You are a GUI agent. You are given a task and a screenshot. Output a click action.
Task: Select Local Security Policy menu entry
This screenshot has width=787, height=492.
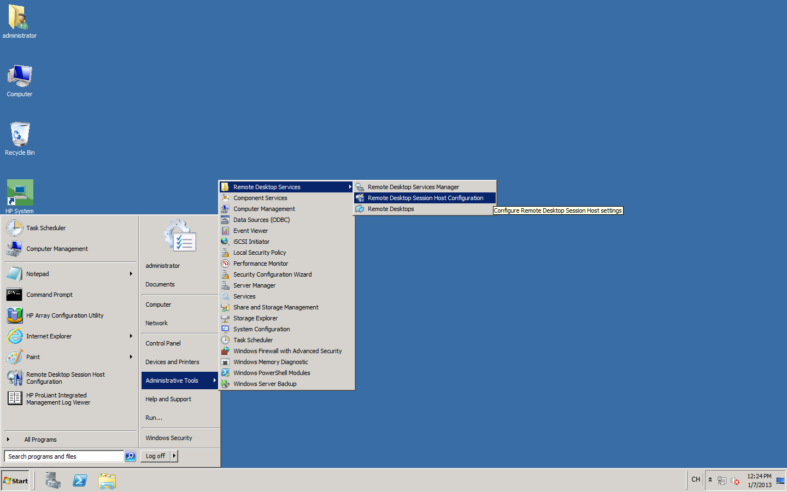287,253
